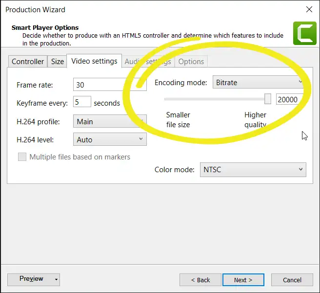Close the Production Wizard window

(309, 9)
